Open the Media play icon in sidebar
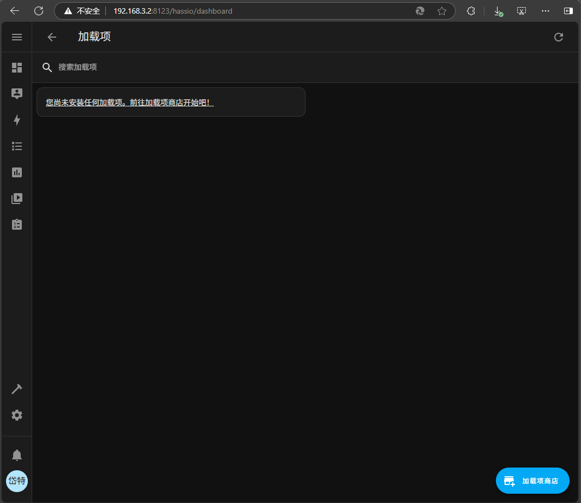 tap(17, 199)
